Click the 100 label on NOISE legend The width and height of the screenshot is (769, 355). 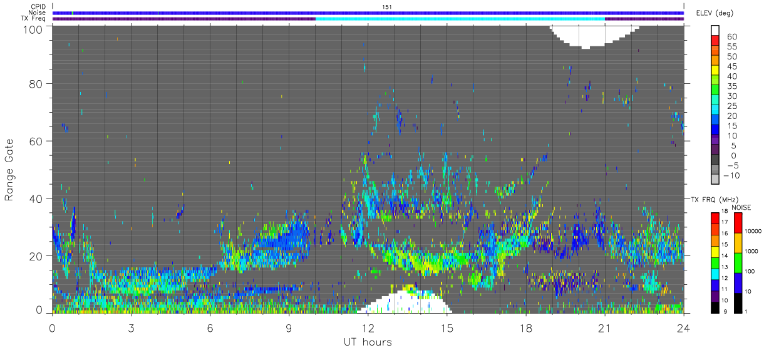(750, 271)
